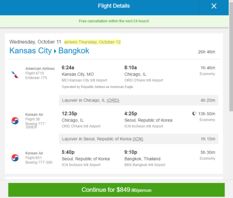Click Operated by Republic Airlines text

tap(97, 87)
